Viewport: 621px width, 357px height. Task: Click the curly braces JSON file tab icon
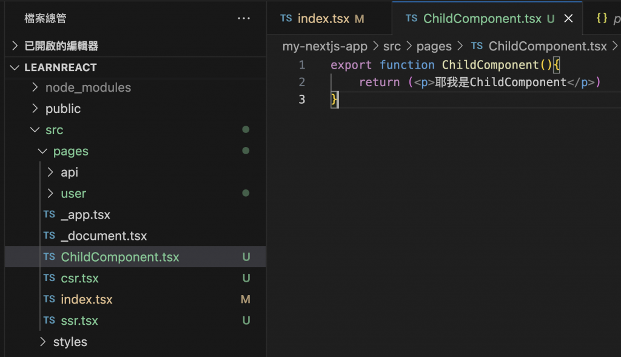602,19
